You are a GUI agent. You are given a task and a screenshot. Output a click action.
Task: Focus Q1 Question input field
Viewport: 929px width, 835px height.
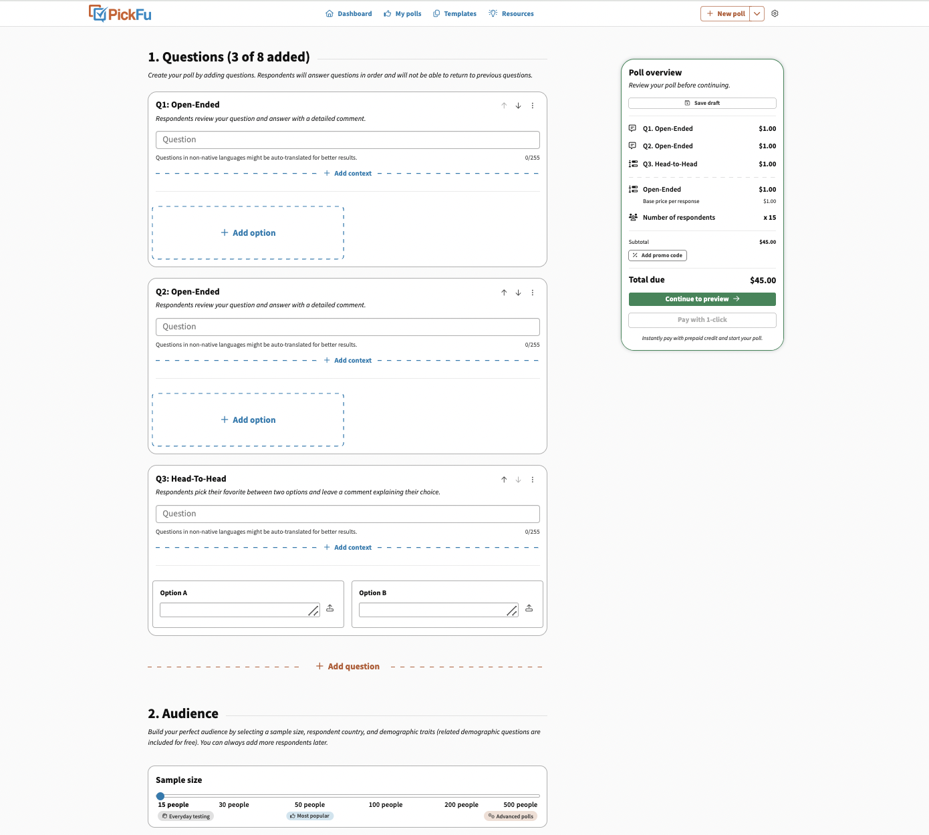(348, 140)
